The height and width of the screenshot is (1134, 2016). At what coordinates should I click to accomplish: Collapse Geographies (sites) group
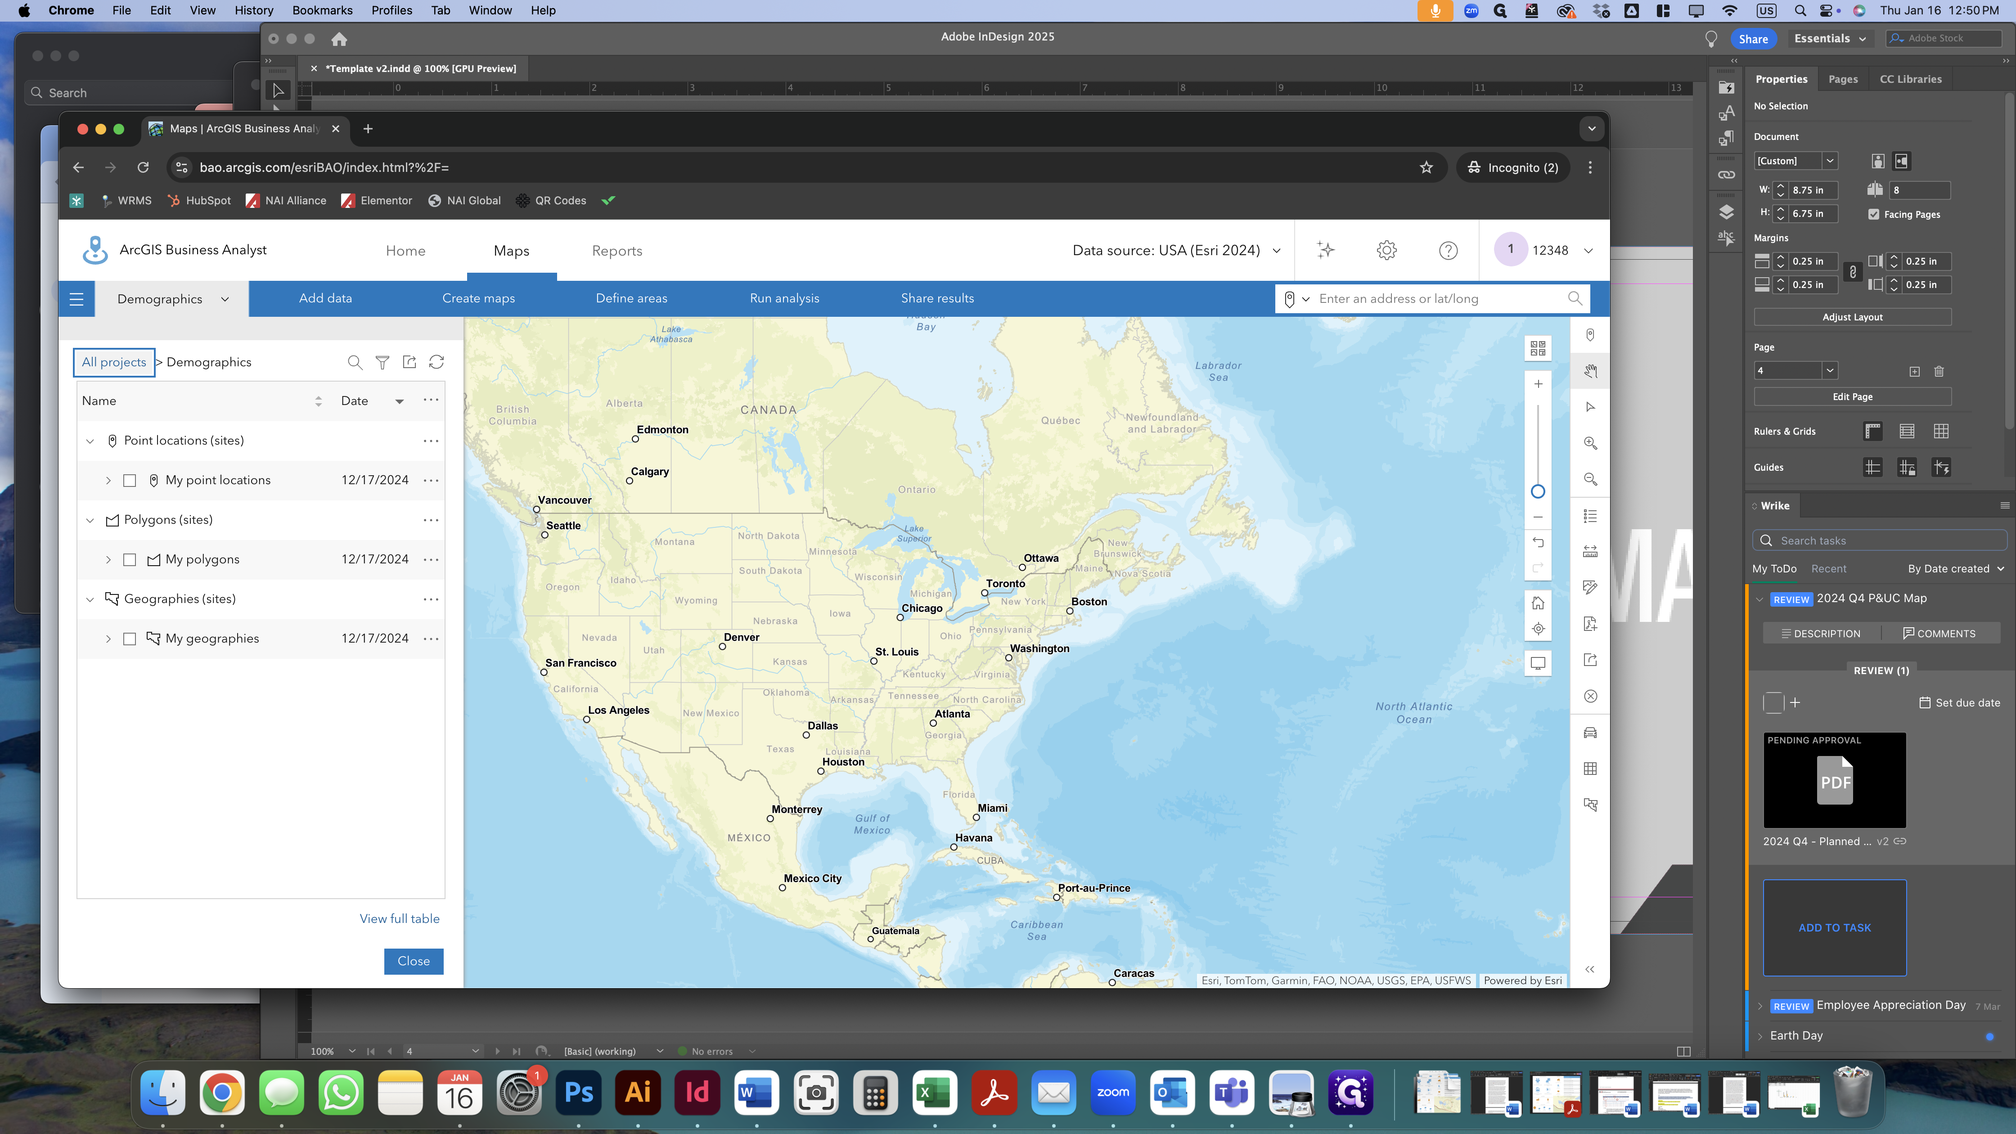[90, 599]
